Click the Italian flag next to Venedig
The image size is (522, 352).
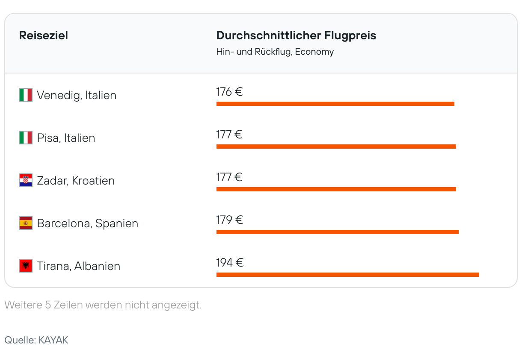pos(26,95)
